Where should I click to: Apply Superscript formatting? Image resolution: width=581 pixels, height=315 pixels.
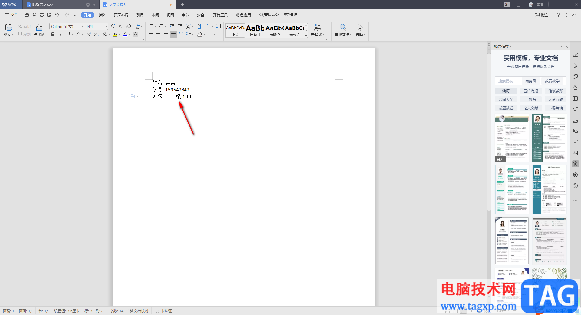(x=89, y=35)
